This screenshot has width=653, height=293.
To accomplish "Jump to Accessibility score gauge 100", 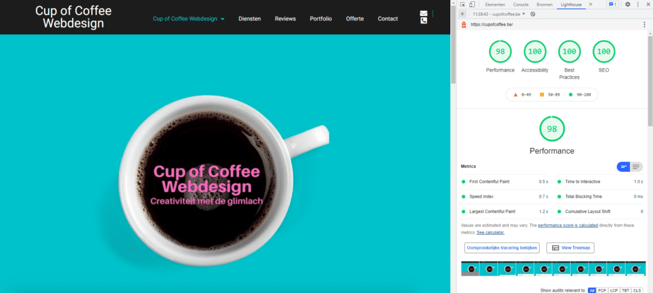I will (535, 52).
